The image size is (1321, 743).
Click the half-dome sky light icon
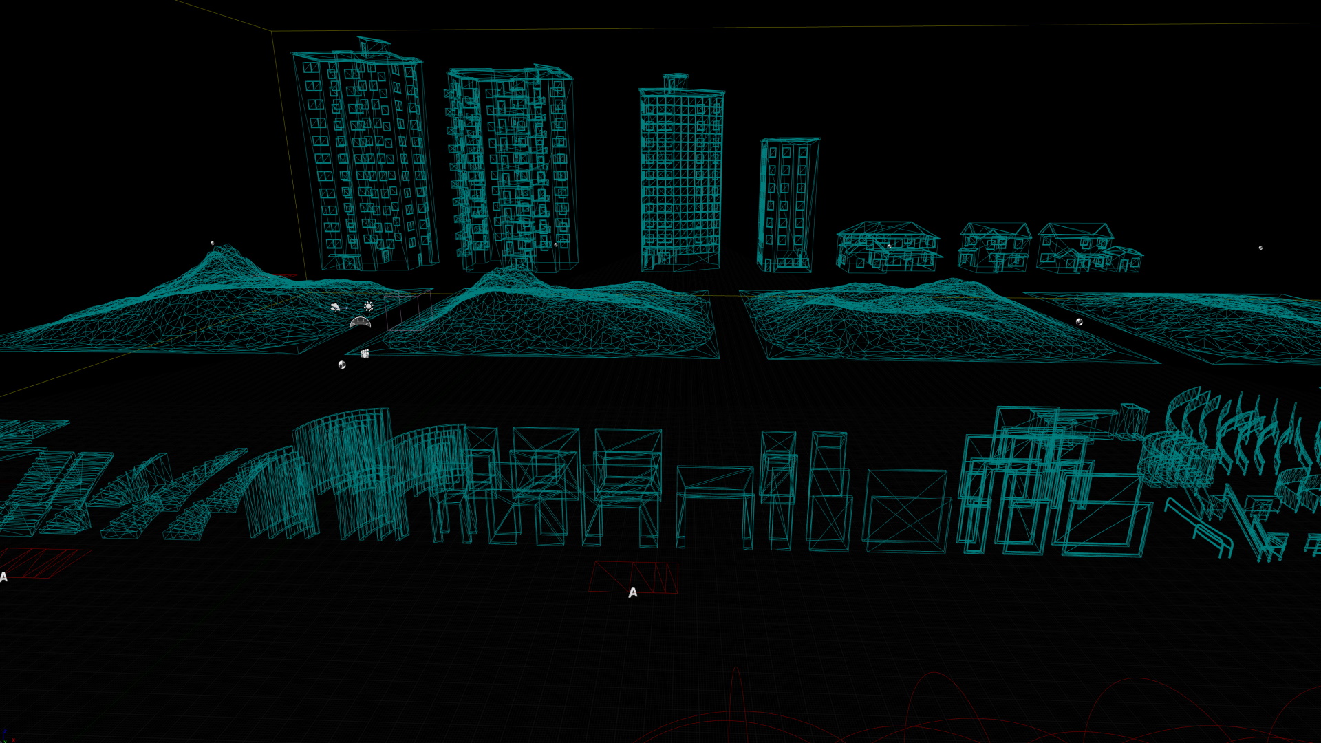361,323
